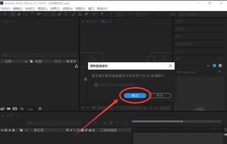Screen dimensions: 227x144
Task: Select the Selection arrow tool
Action: (x=13, y=14)
